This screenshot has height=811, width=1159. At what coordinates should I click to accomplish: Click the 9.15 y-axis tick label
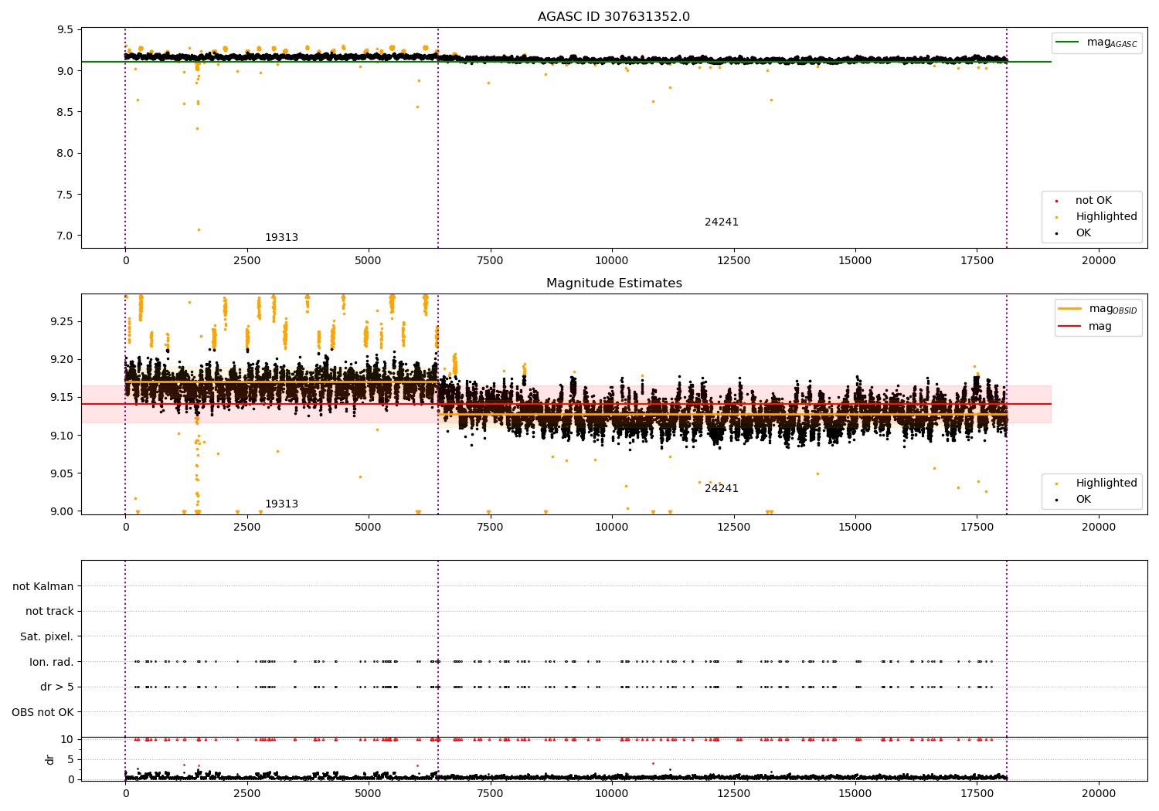click(62, 398)
